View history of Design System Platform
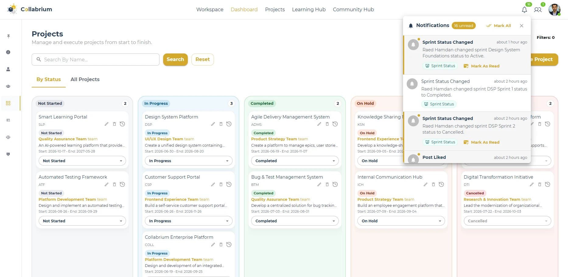Viewport: 568px width, 277px height. point(229,124)
